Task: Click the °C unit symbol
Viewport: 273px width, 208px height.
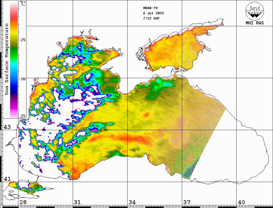Action: (x=23, y=3)
